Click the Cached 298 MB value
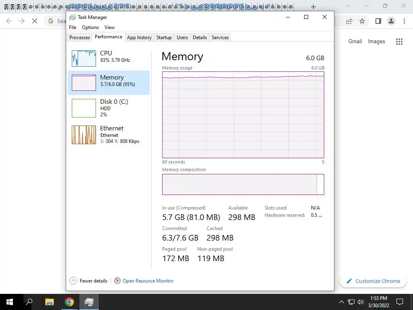The height and width of the screenshot is (310, 413). tap(220, 238)
